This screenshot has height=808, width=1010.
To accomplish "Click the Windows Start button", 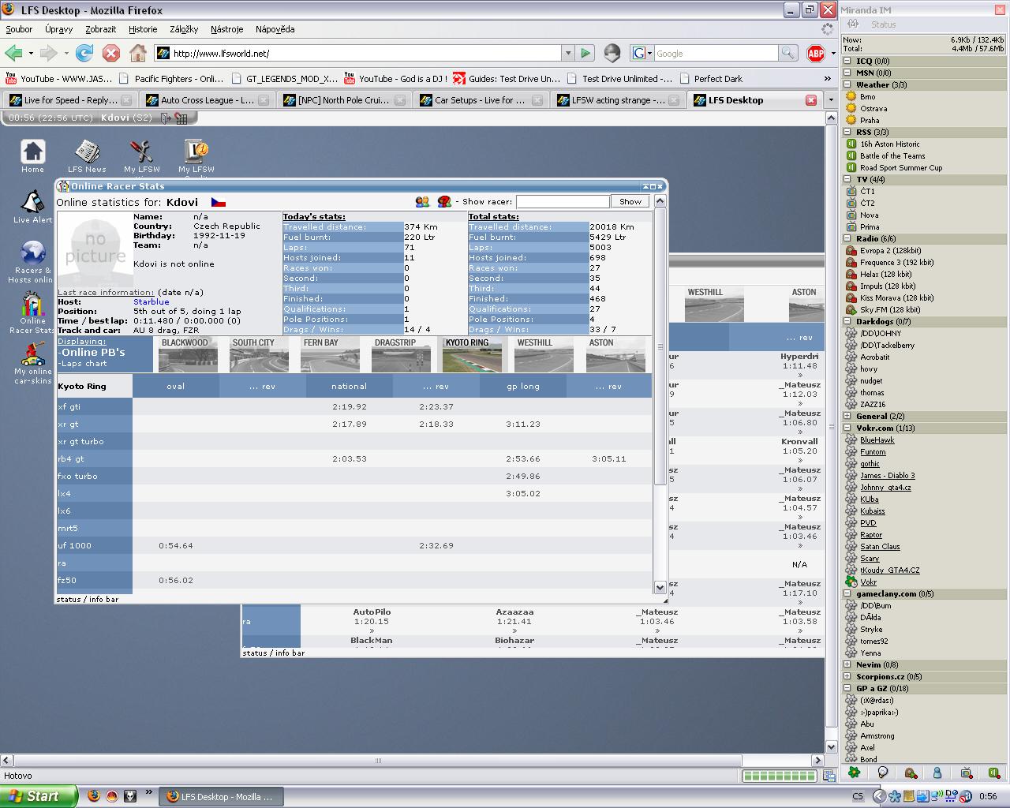I will 38,796.
